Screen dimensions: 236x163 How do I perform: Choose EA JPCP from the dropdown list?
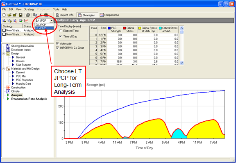coord(44,25)
